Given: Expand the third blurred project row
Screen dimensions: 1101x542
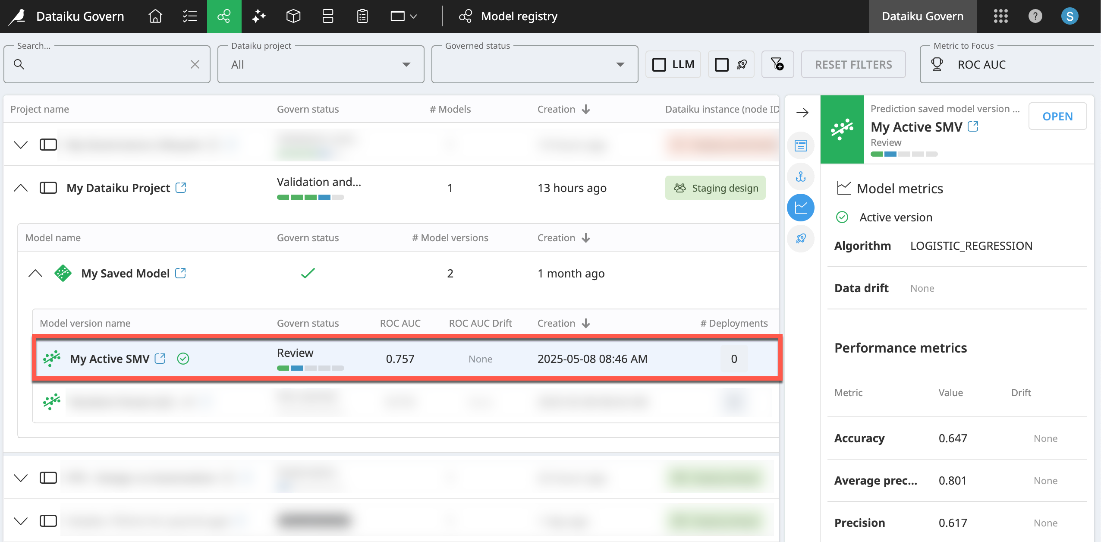Looking at the screenshot, I should pyautogui.click(x=21, y=478).
